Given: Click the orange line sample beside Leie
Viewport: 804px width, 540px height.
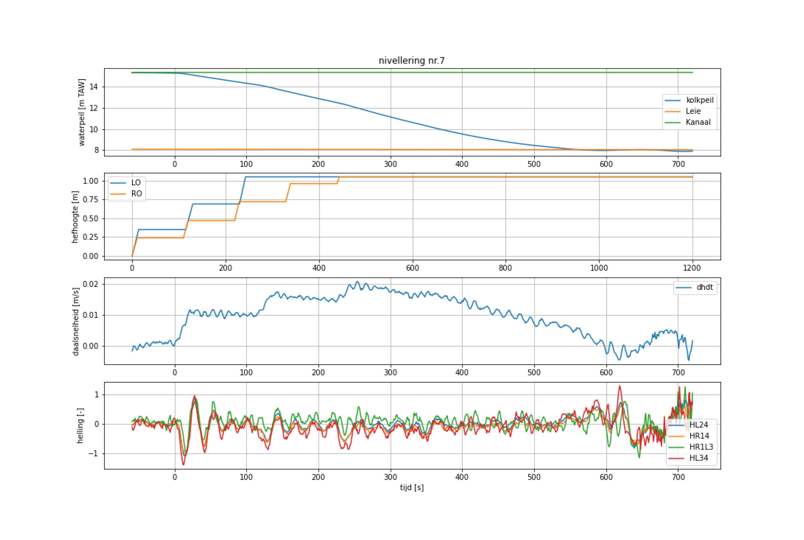Looking at the screenshot, I should point(673,112).
